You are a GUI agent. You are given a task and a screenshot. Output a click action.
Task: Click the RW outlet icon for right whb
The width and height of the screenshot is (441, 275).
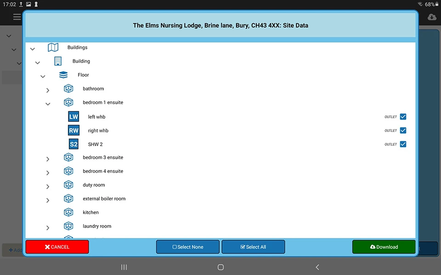(x=73, y=130)
